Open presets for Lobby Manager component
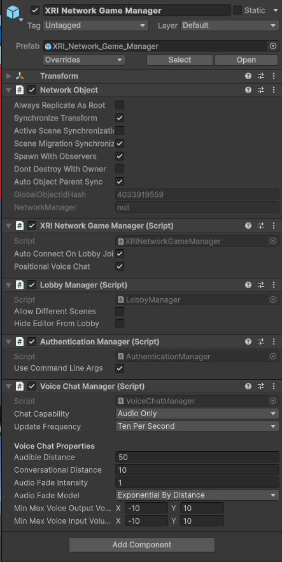The image size is (282, 562). pos(261,285)
